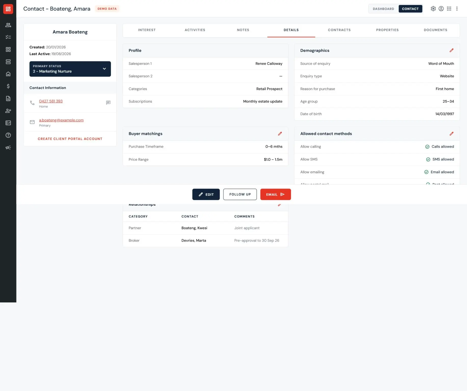The image size is (467, 391).
Task: Open the user account profile icon
Action: [441, 9]
